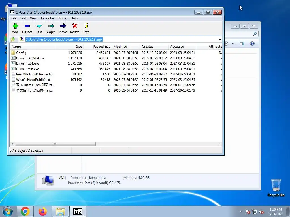Image resolution: width=290 pixels, height=217 pixels.
Task: Click the network tray icon
Action: [255, 212]
